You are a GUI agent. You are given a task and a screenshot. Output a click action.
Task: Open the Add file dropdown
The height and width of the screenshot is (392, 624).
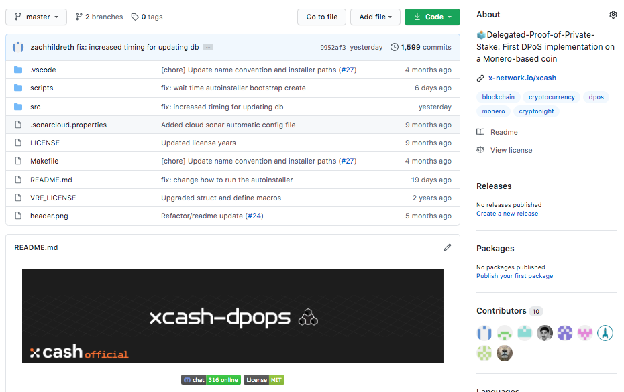(375, 17)
